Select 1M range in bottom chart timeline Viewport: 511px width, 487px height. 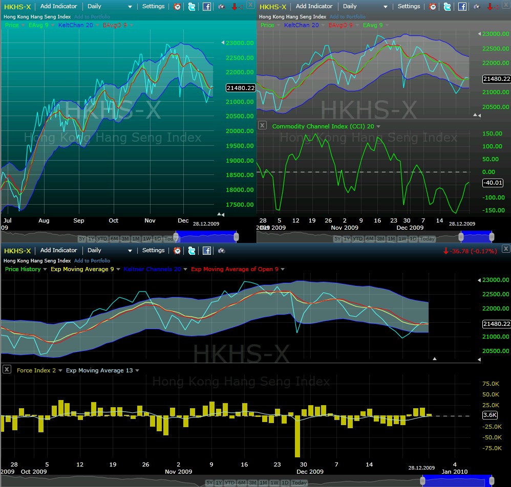[x=263, y=482]
